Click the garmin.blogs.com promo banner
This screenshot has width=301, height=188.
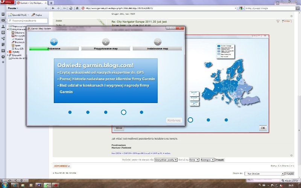click(106, 80)
